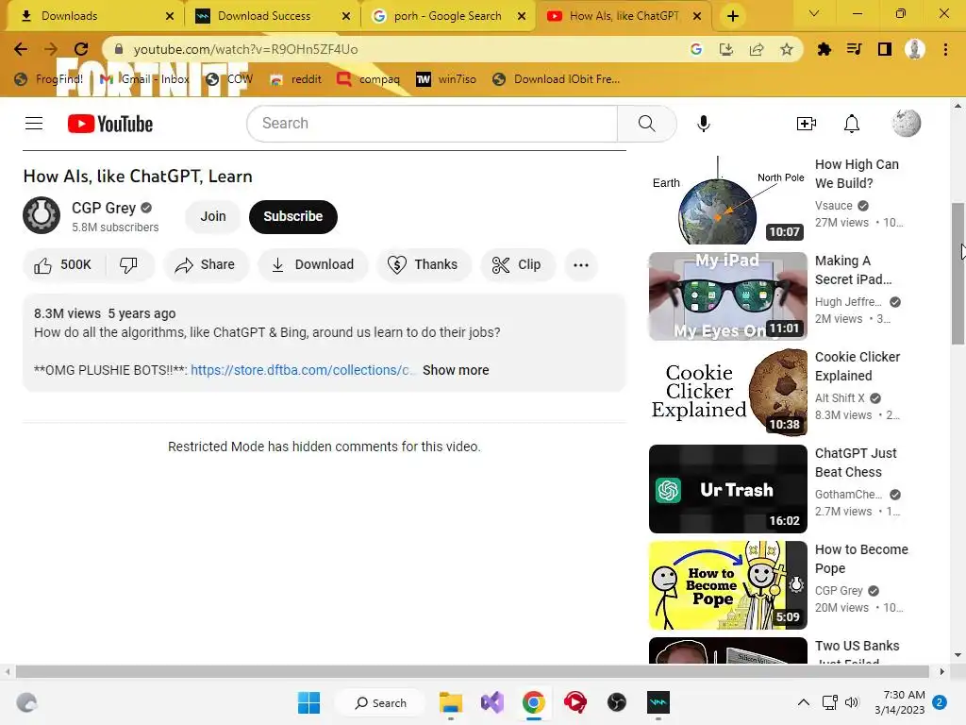966x725 pixels.
Task: Go back in the browser
Action: 21,49
